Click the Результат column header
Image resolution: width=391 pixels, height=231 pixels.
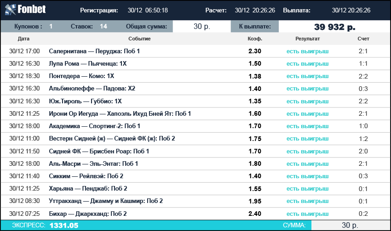point(307,39)
